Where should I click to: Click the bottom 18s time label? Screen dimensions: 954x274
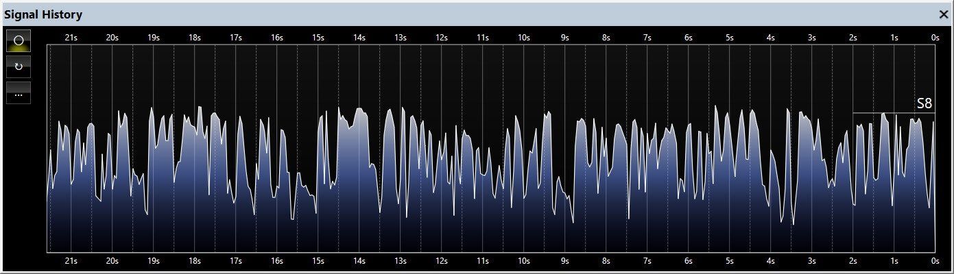point(194,261)
